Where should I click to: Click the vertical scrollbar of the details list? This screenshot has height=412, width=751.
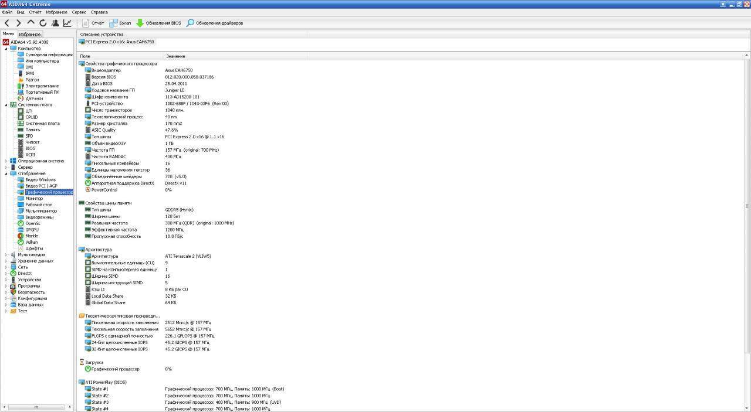pyautogui.click(x=747, y=205)
